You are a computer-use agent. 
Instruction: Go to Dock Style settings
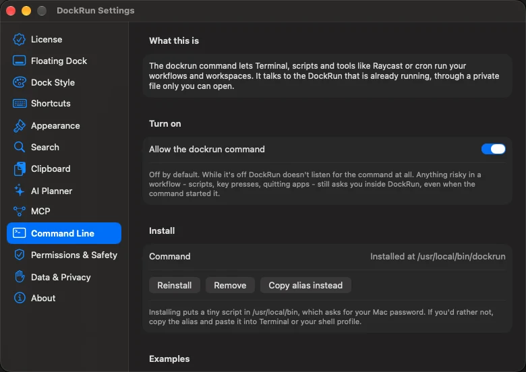[x=53, y=82]
